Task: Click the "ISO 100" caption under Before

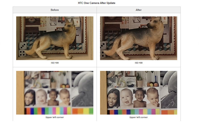Action: click(x=55, y=63)
